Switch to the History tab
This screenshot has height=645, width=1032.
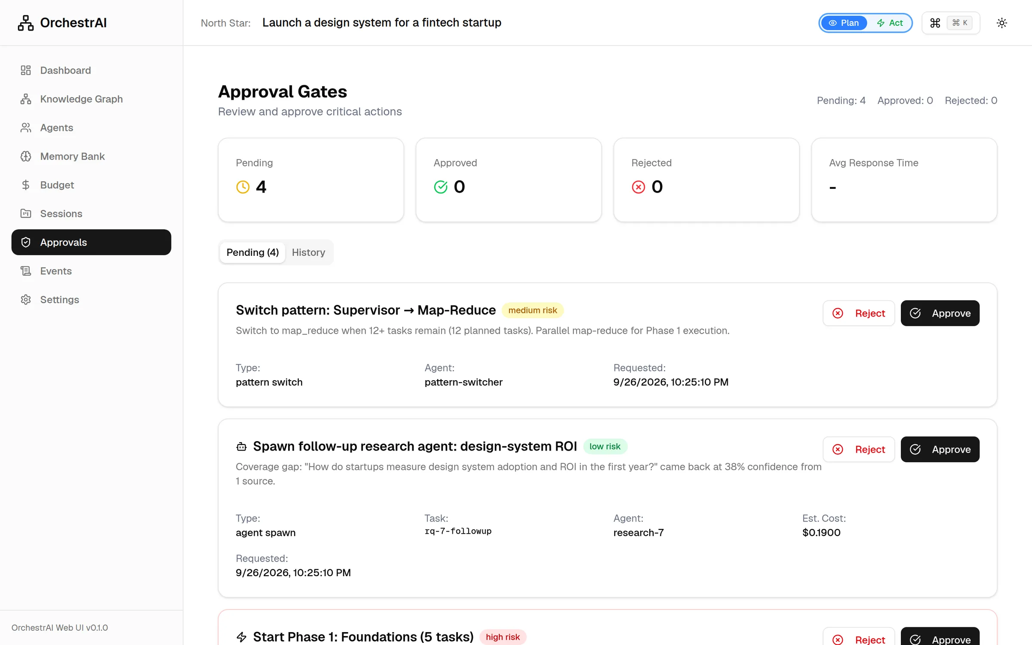(308, 252)
